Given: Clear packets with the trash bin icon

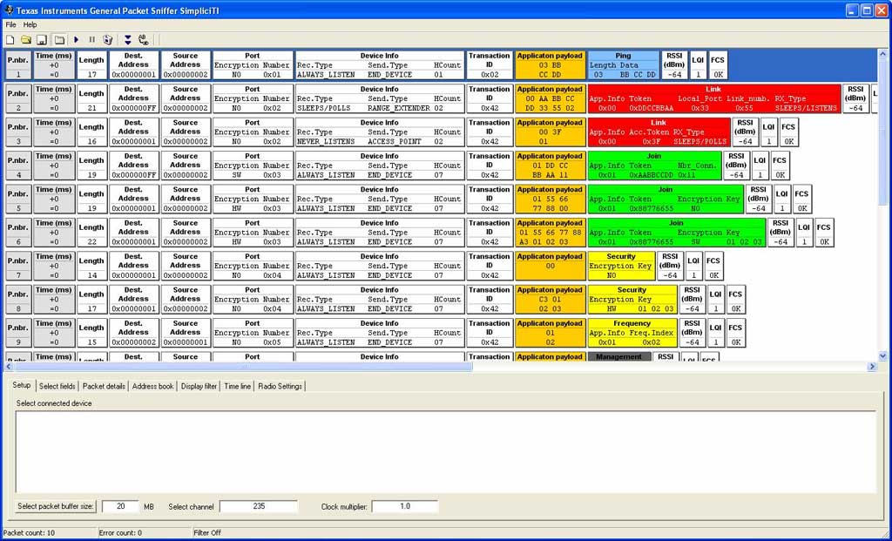Looking at the screenshot, I should (x=107, y=39).
